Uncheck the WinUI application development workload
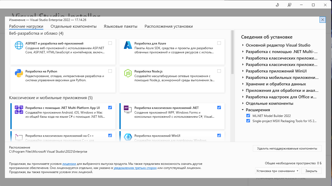332x186 pixels. pyautogui.click(x=219, y=136)
